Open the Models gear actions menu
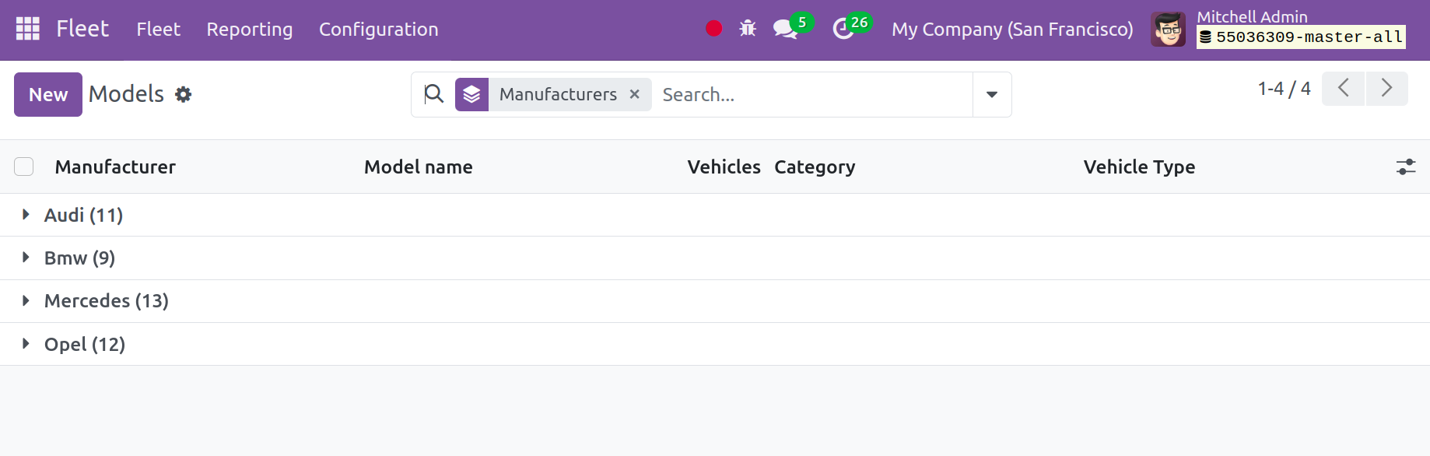The width and height of the screenshot is (1430, 456). [183, 94]
